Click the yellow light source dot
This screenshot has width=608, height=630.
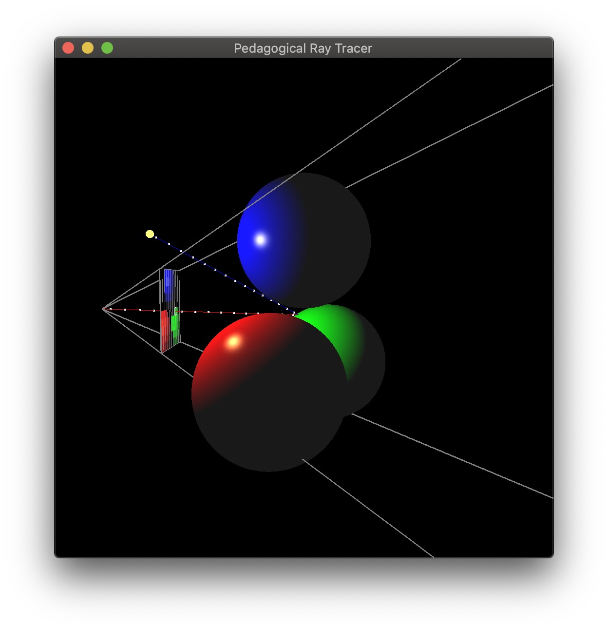point(150,234)
